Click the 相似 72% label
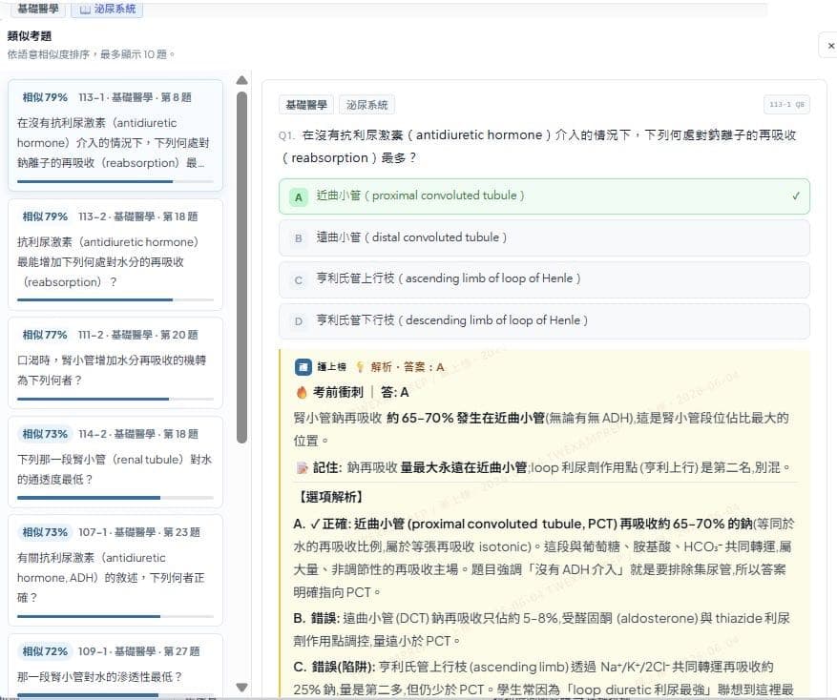 click(45, 651)
